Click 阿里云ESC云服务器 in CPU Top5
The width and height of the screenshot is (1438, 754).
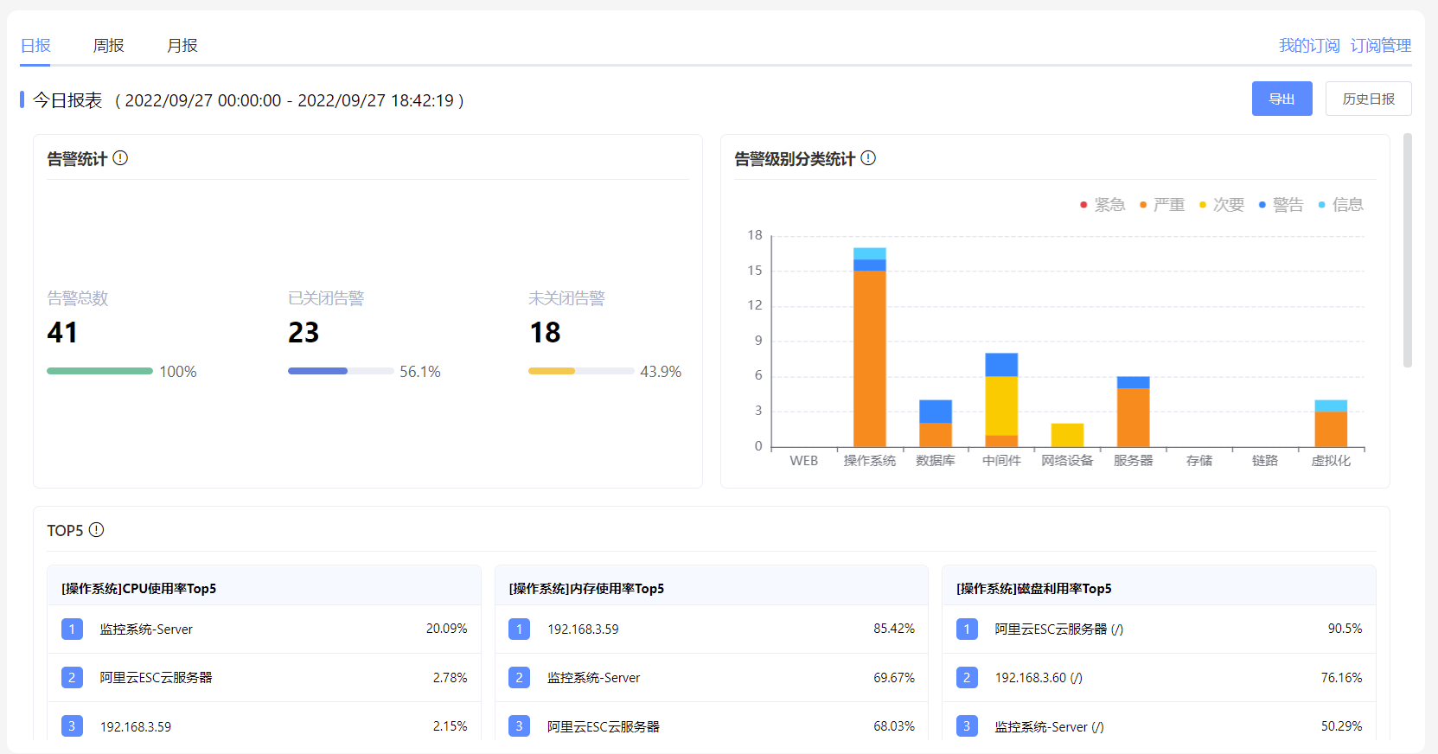(156, 678)
